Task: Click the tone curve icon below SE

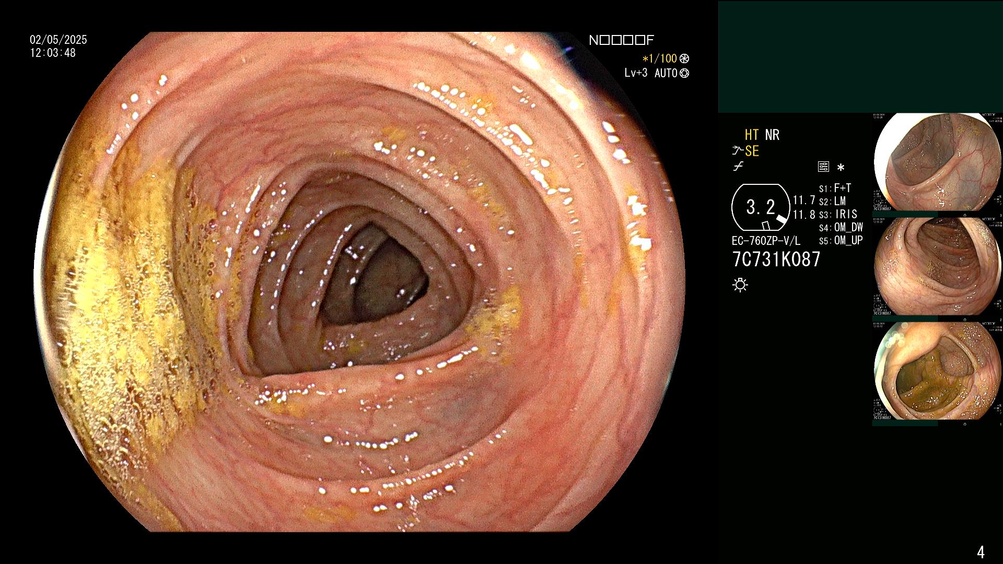Action: (738, 167)
